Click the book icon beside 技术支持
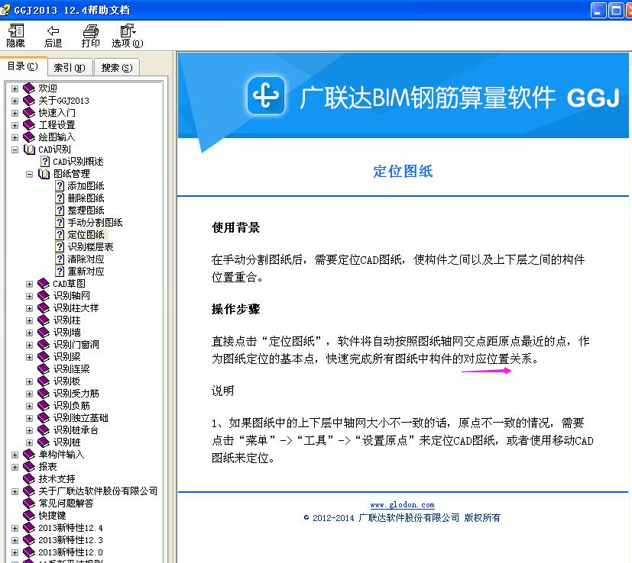The image size is (632, 563). coord(29,478)
